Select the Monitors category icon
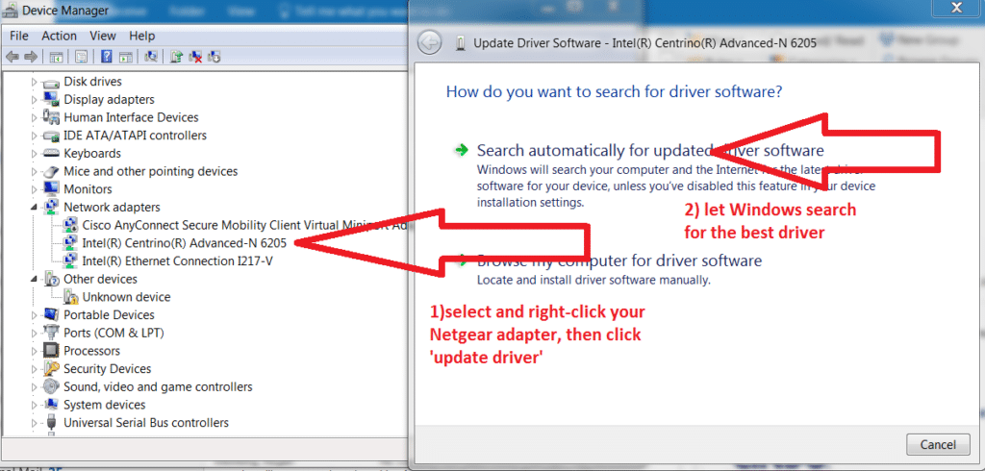This screenshot has height=471, width=985. [x=51, y=189]
